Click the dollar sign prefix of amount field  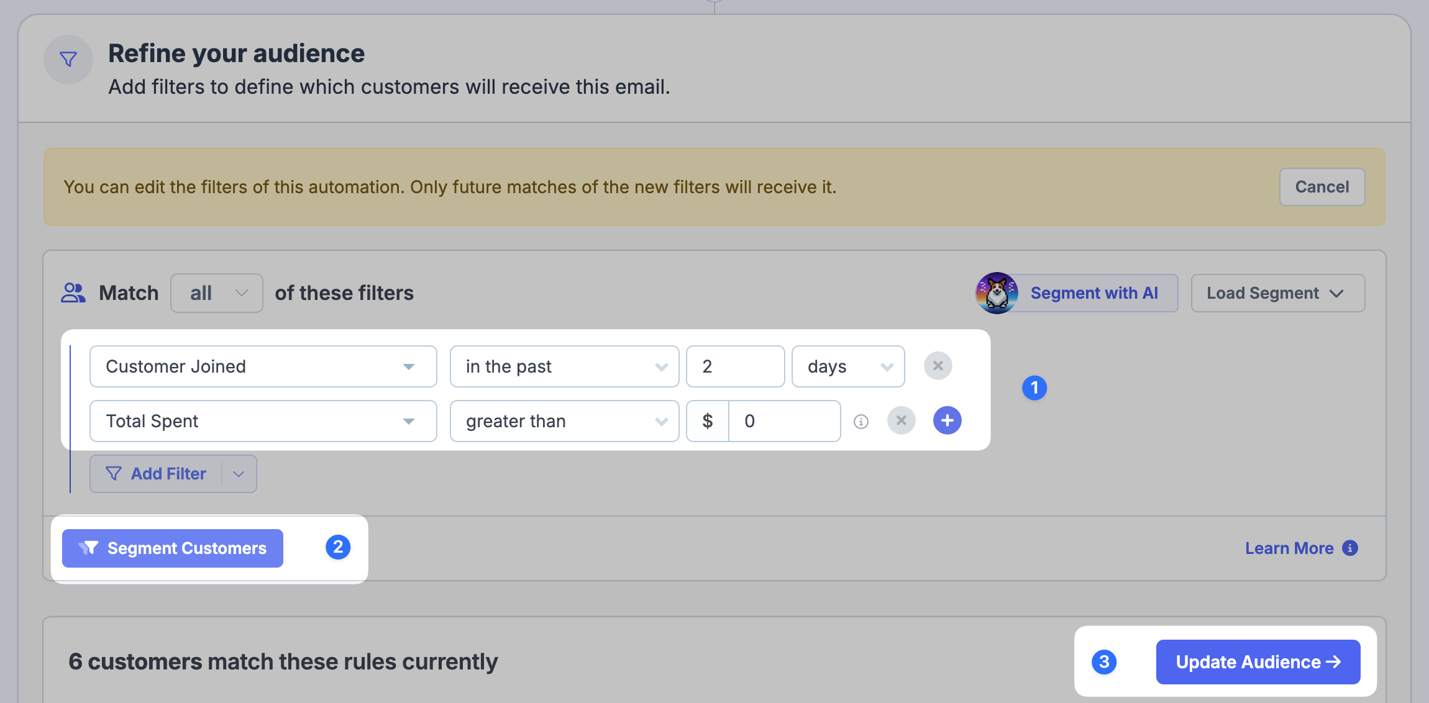coord(708,421)
